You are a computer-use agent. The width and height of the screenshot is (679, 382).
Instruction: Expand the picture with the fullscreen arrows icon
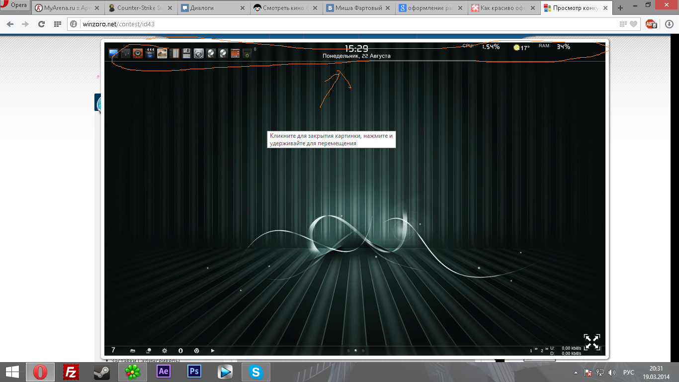point(592,342)
